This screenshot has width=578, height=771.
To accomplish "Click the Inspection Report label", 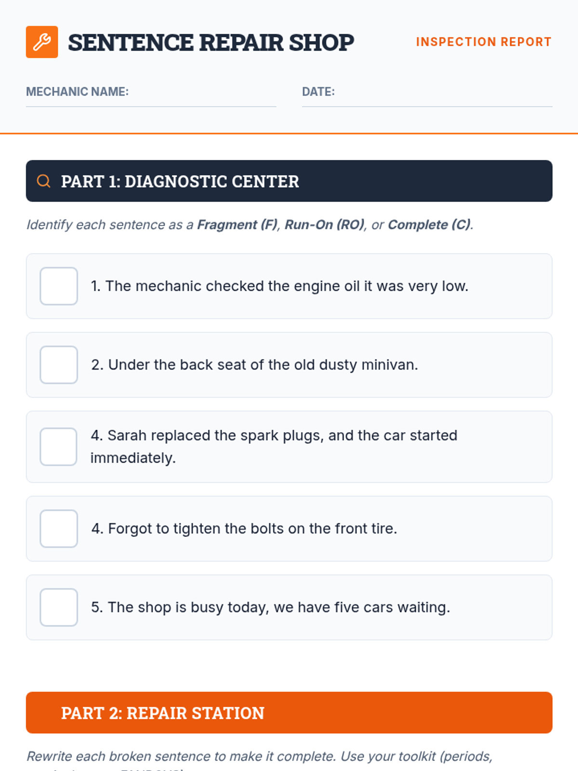I will click(484, 42).
